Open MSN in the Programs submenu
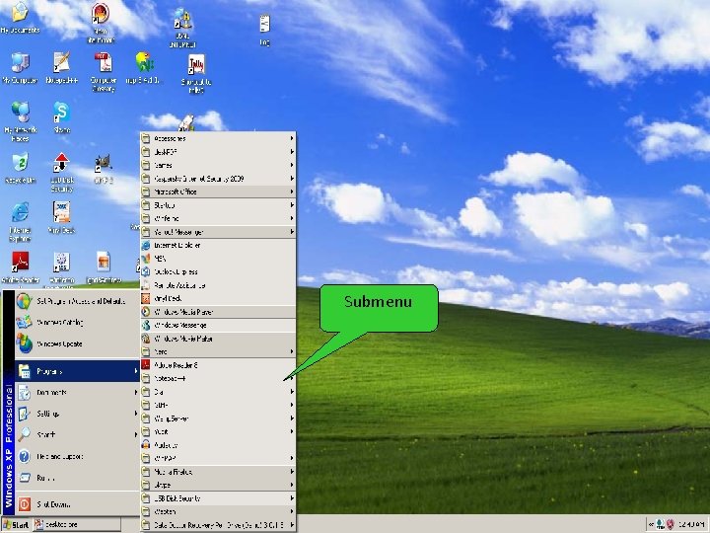The width and height of the screenshot is (710, 533). coord(218,259)
